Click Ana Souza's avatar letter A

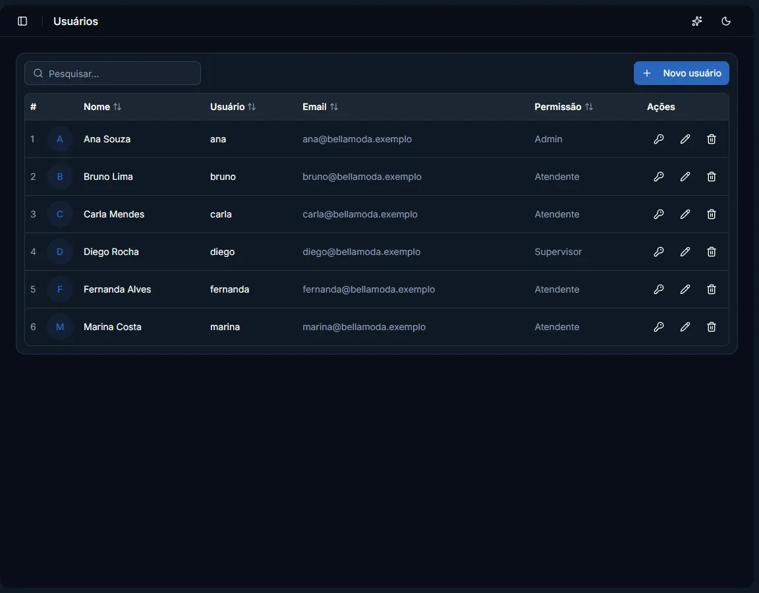(60, 139)
